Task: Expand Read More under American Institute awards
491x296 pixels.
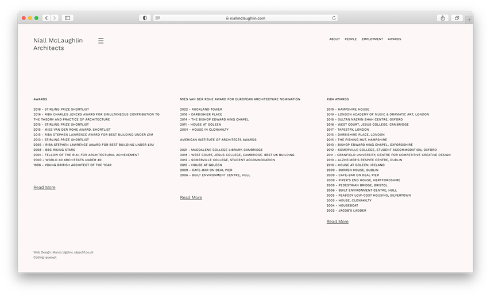Action: 191,197
